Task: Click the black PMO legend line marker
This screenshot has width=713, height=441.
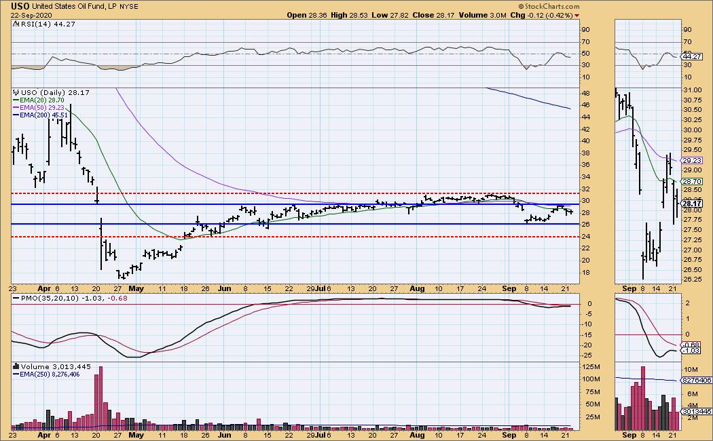Action: tap(16, 299)
